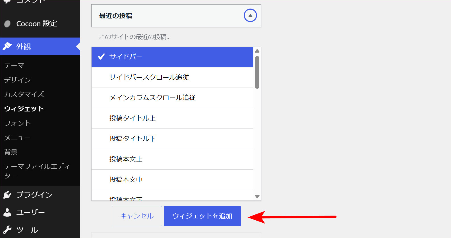Click the 最近の投稿 widget title
451x238 pixels.
click(116, 16)
